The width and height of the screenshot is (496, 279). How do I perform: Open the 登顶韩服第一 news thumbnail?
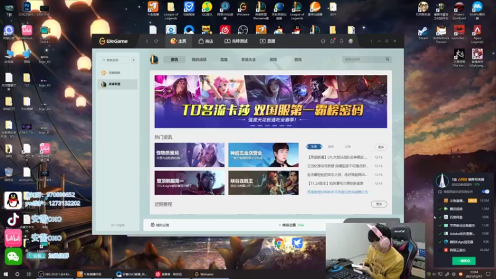click(190, 183)
